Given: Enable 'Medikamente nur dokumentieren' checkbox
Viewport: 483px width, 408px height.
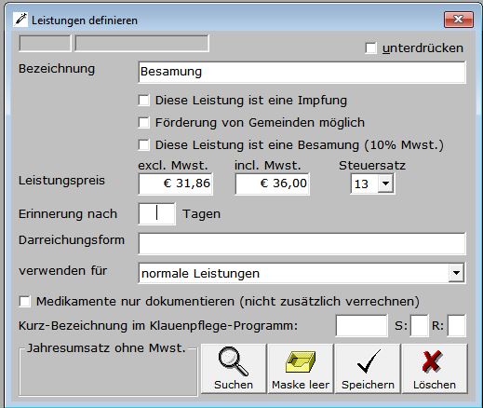Looking at the screenshot, I should (25, 301).
